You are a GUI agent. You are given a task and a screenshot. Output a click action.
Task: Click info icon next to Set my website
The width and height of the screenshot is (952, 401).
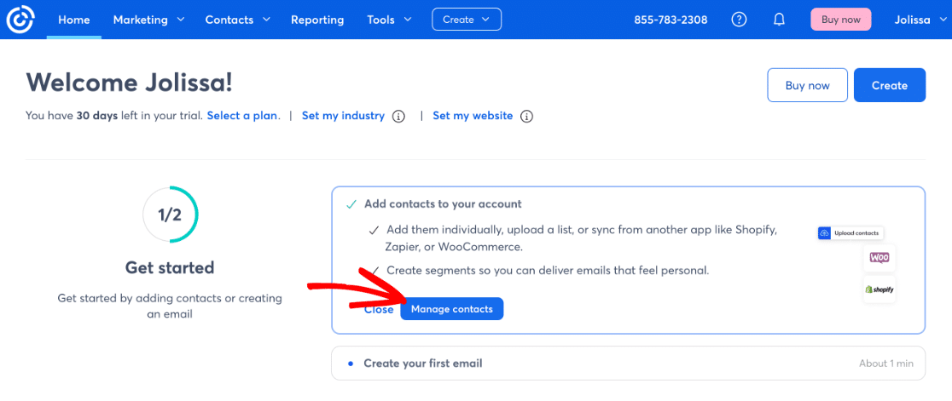coord(527,117)
